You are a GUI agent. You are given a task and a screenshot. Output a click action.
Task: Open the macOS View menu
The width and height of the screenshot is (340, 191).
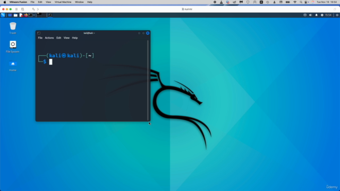coord(48,2)
